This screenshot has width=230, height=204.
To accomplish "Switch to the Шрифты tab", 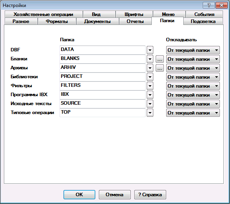I will [x=134, y=14].
